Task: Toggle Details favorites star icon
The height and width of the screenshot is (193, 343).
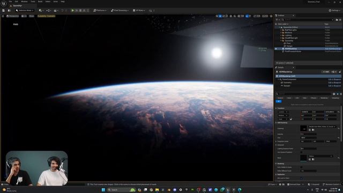Action: tap(337, 94)
